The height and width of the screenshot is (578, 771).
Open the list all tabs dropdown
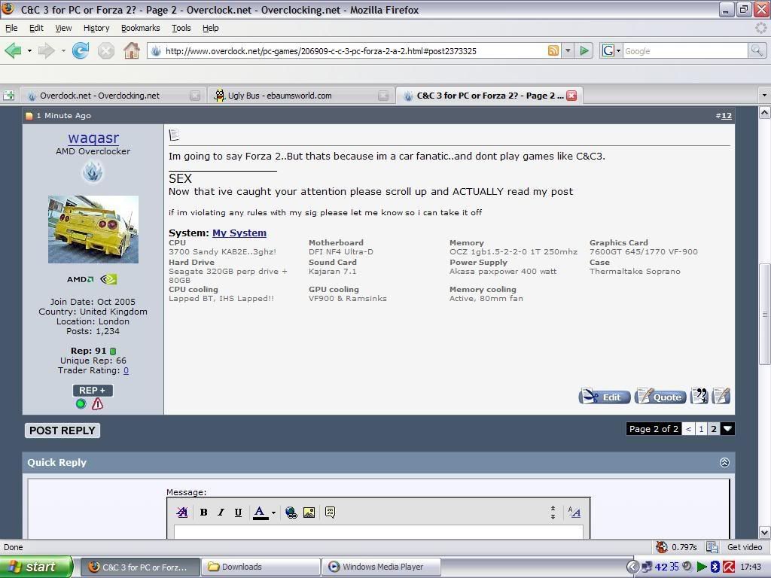(763, 96)
